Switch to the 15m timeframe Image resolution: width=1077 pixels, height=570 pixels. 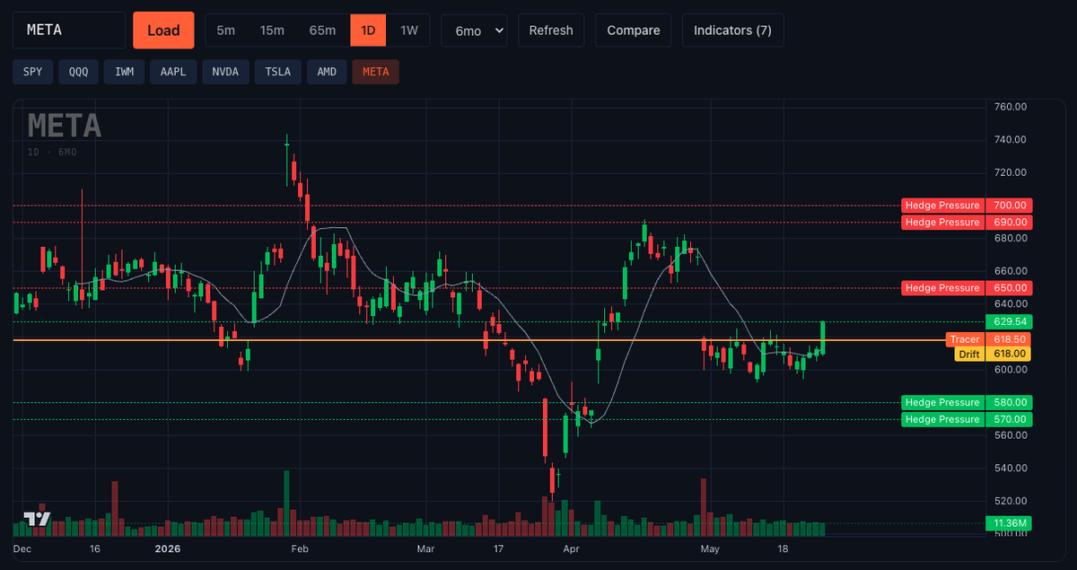tap(272, 30)
